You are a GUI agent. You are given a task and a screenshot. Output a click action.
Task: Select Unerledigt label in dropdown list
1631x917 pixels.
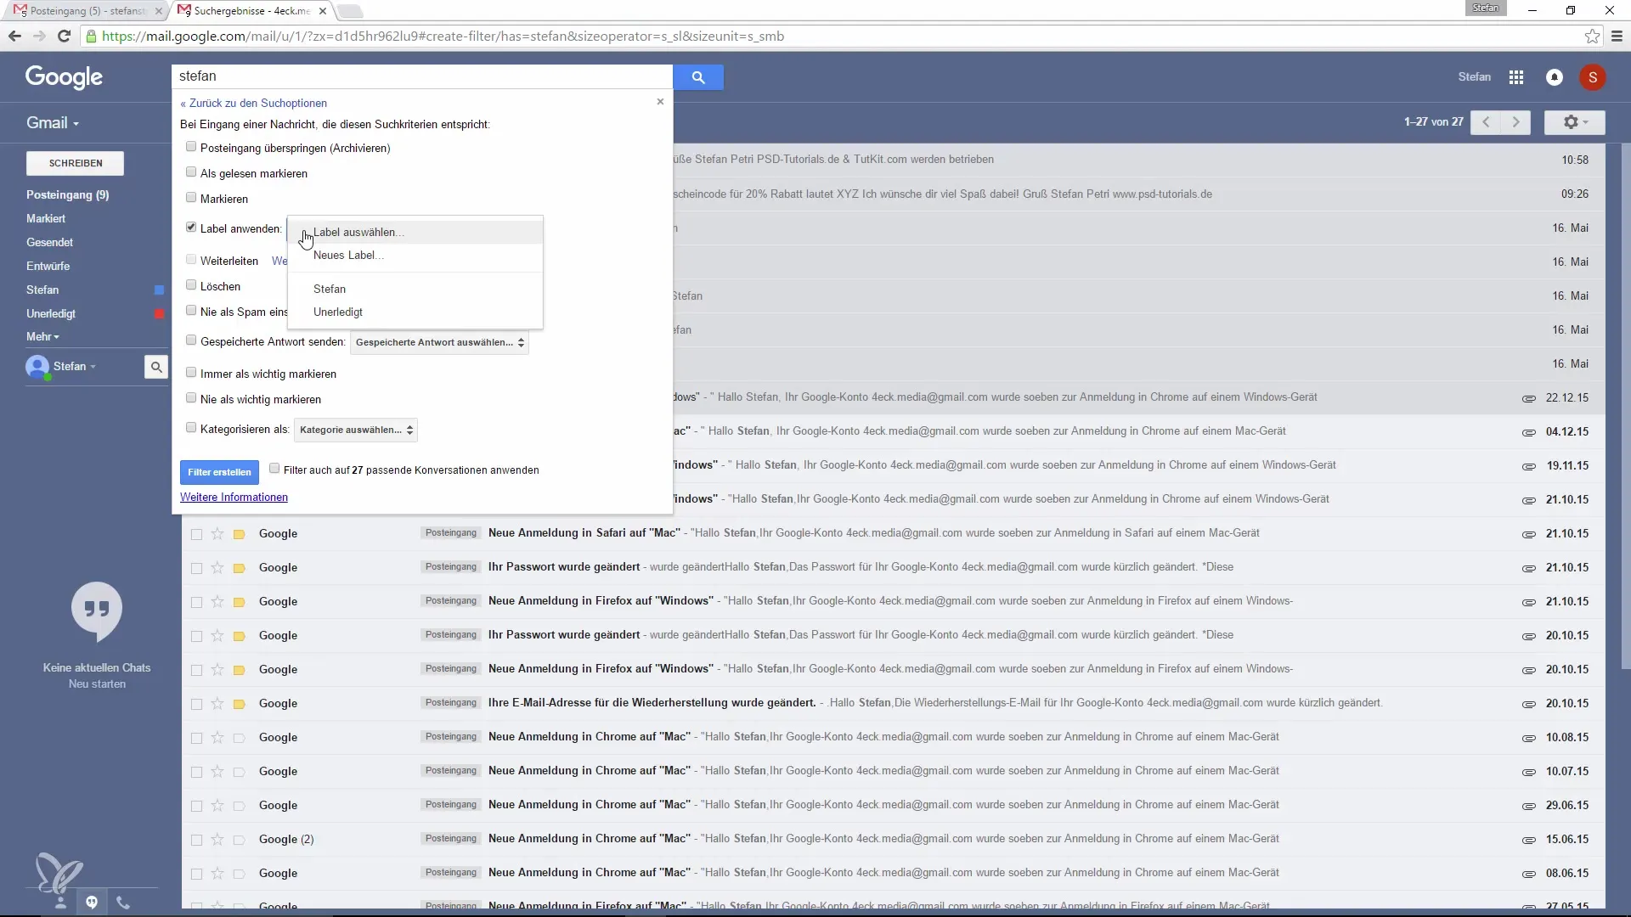coord(415,312)
